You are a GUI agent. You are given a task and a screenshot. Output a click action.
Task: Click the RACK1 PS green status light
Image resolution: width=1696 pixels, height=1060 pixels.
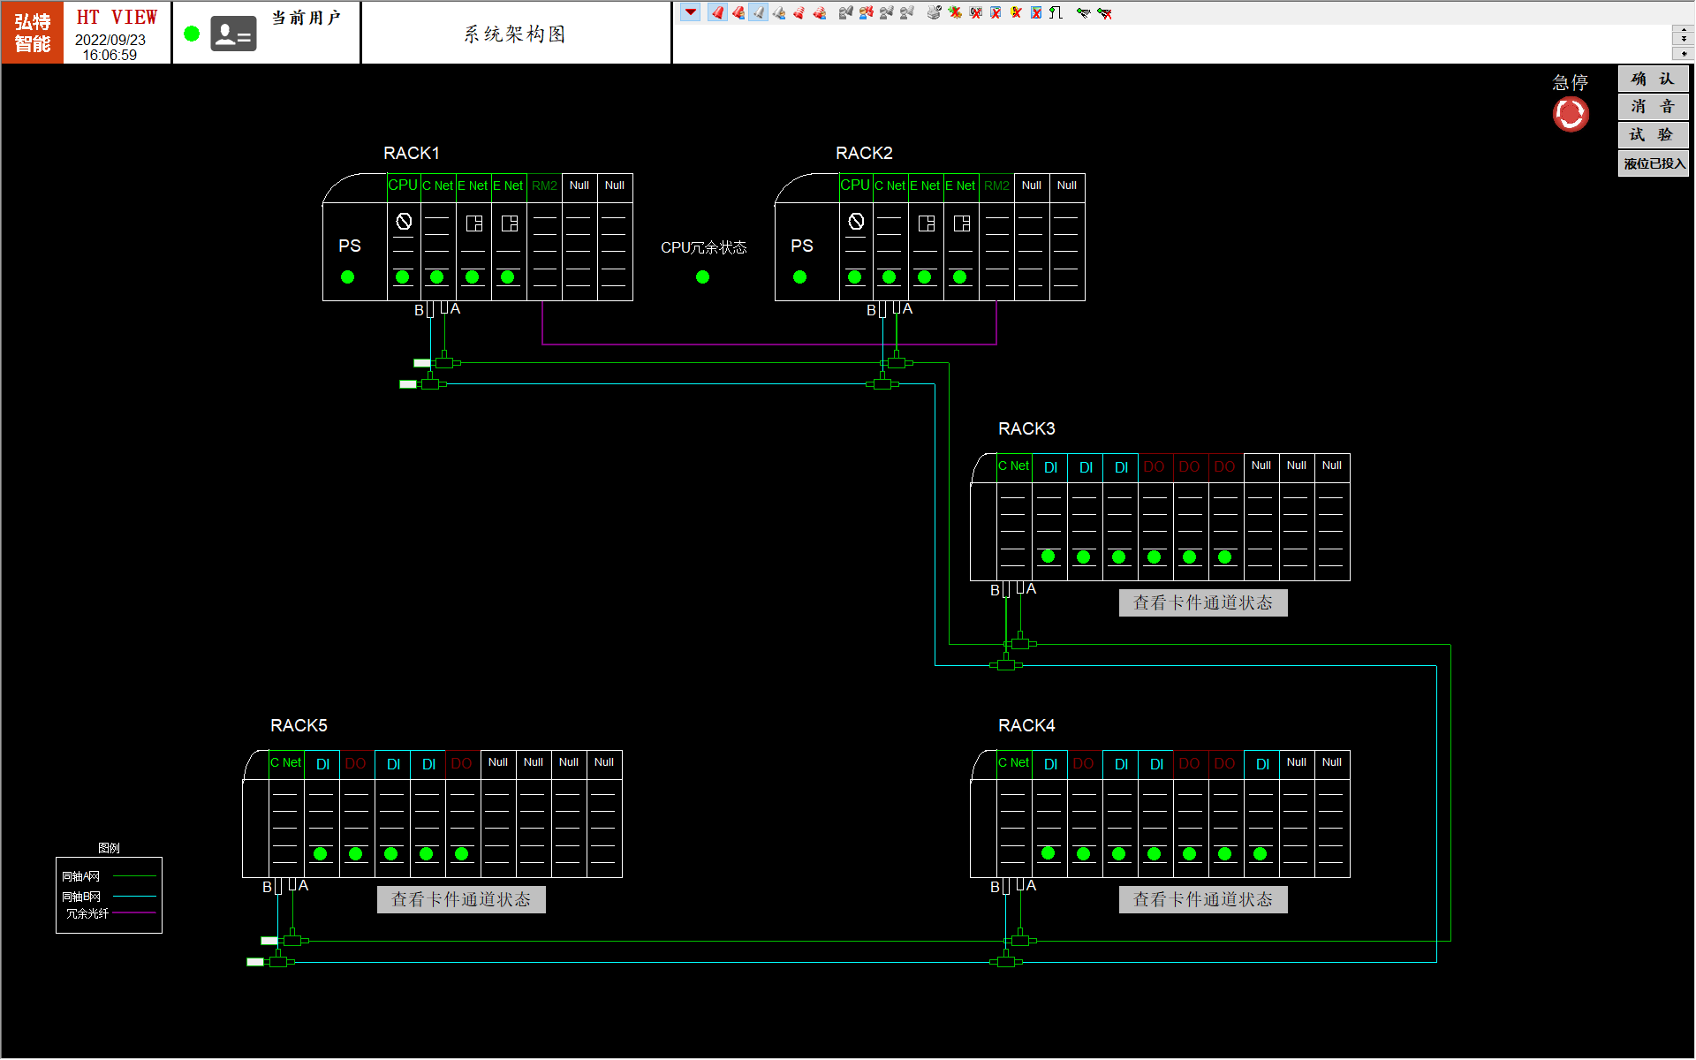[347, 277]
